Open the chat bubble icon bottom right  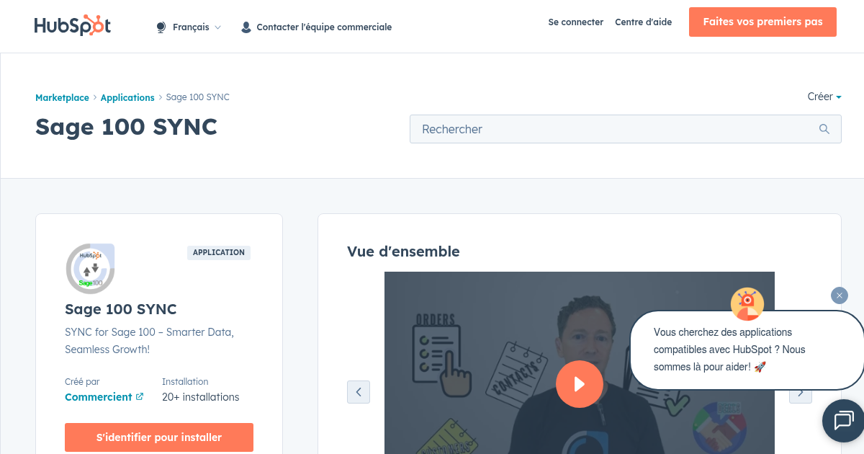coord(842,420)
